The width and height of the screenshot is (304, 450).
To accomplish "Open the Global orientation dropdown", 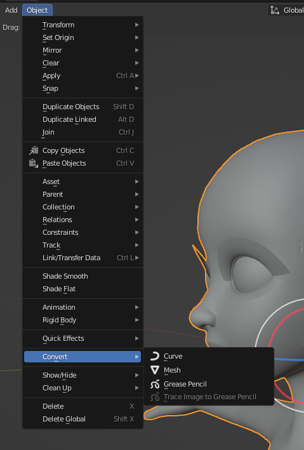I will coord(286,10).
